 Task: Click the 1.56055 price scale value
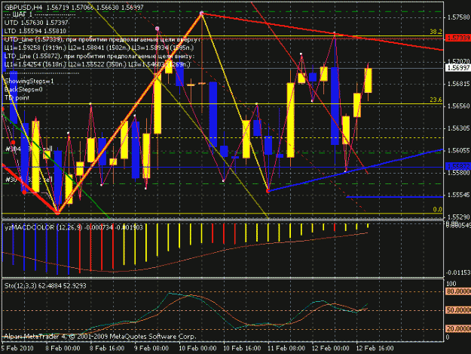[x=458, y=150]
